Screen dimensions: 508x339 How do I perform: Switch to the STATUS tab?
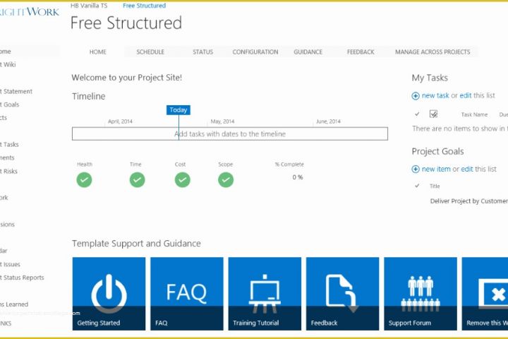(x=202, y=52)
